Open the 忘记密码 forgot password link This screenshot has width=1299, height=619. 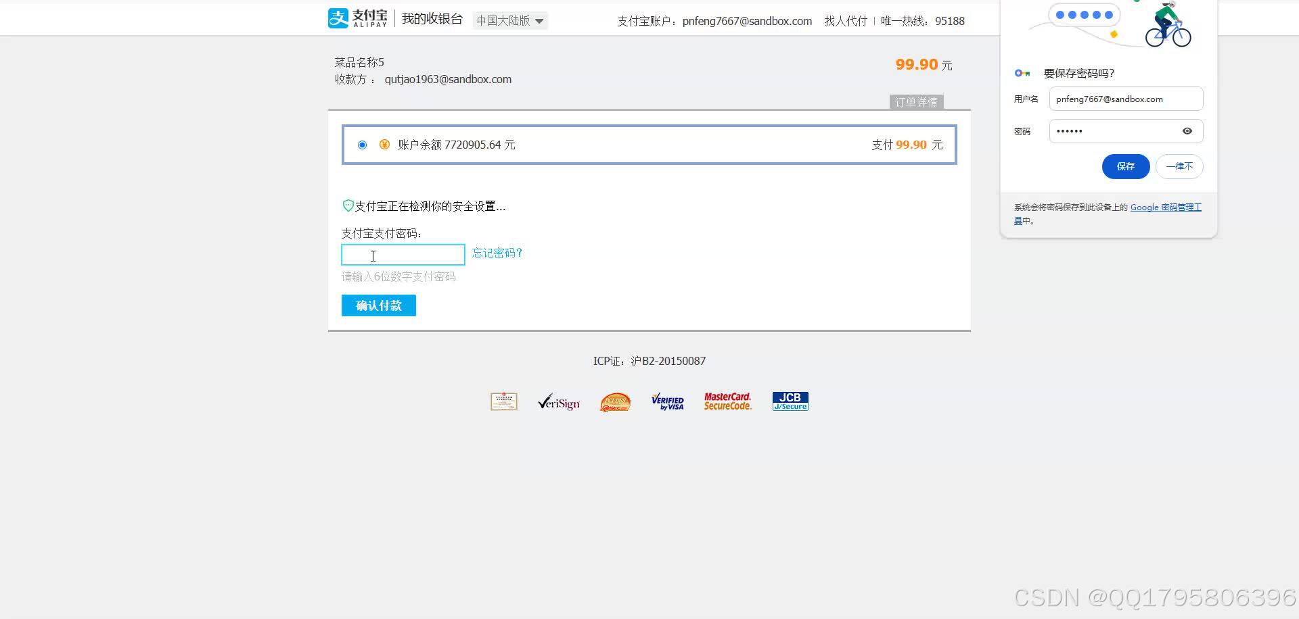click(497, 253)
